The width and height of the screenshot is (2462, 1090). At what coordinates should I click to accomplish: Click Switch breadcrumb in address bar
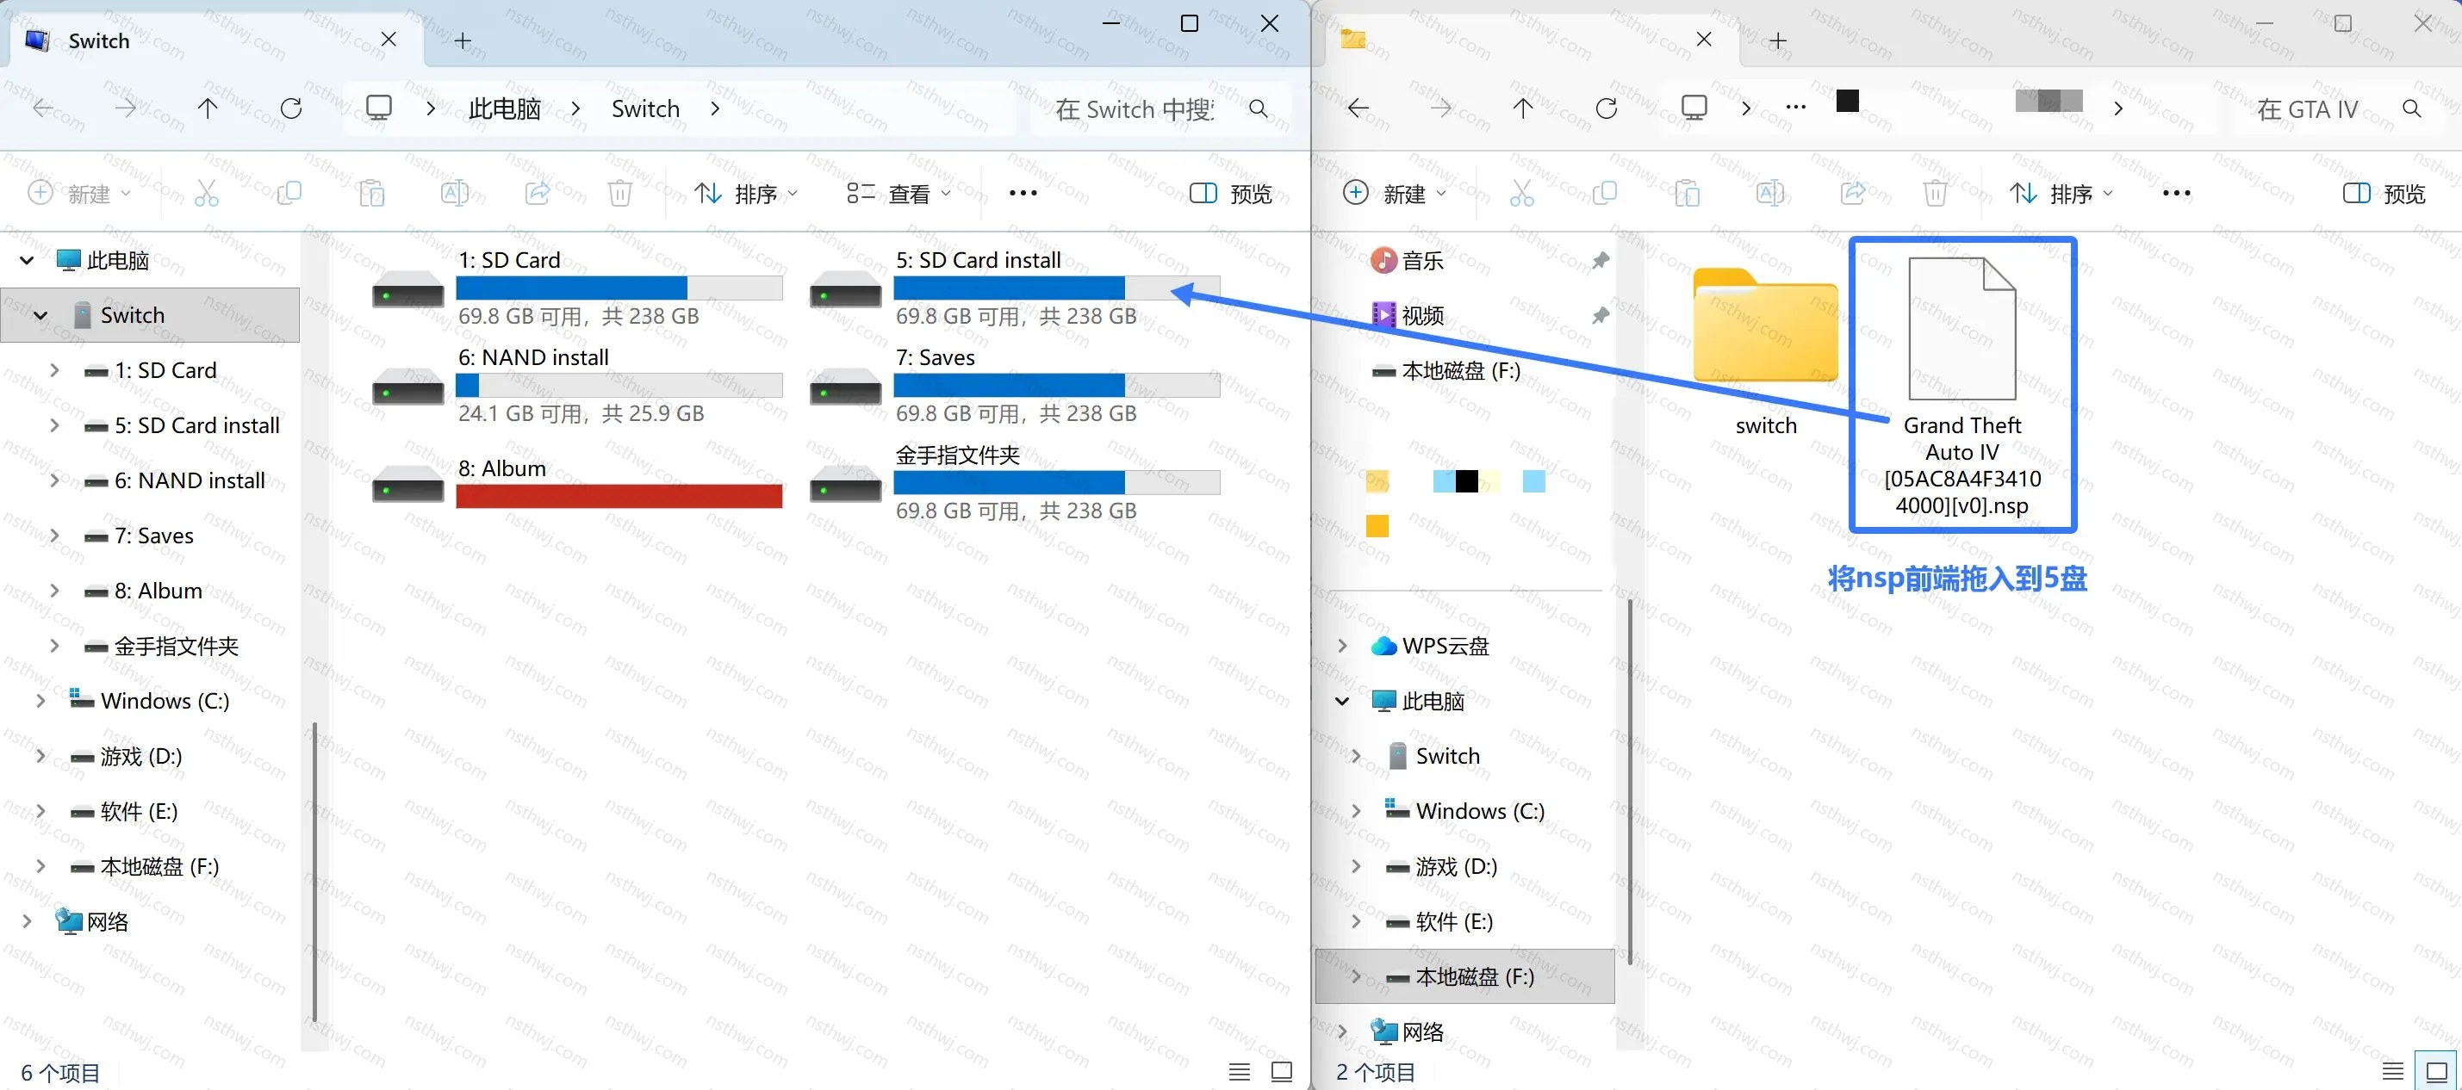645,108
